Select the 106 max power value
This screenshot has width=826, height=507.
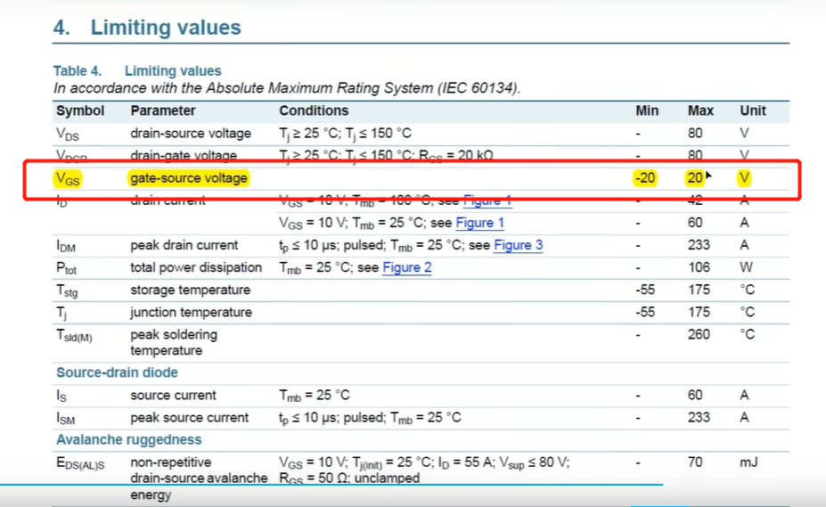click(699, 267)
